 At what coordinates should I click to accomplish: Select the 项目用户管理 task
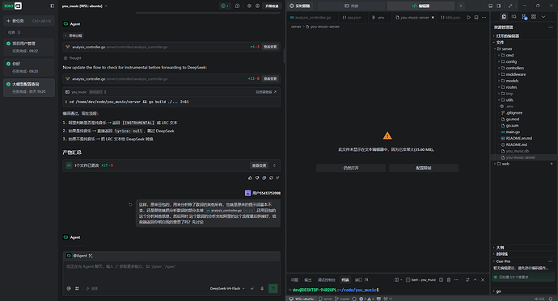click(x=29, y=47)
